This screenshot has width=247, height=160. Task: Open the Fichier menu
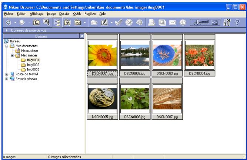pyautogui.click(x=9, y=14)
